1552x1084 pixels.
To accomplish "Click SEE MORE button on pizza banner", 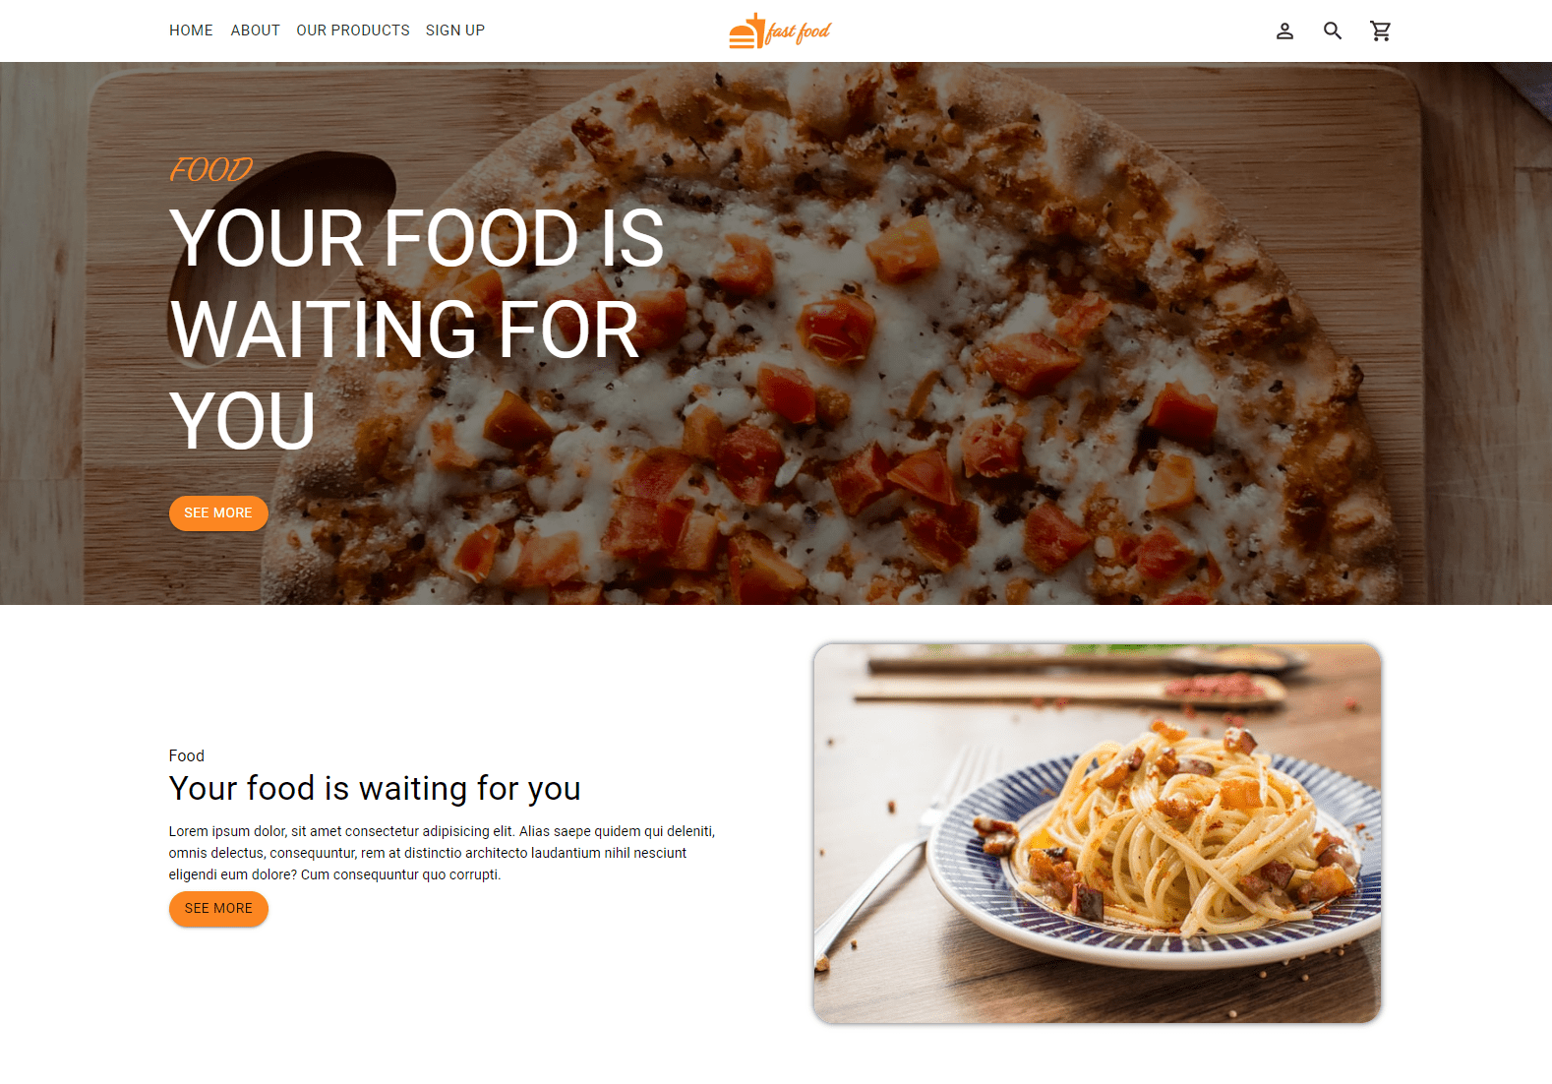I will pyautogui.click(x=218, y=513).
